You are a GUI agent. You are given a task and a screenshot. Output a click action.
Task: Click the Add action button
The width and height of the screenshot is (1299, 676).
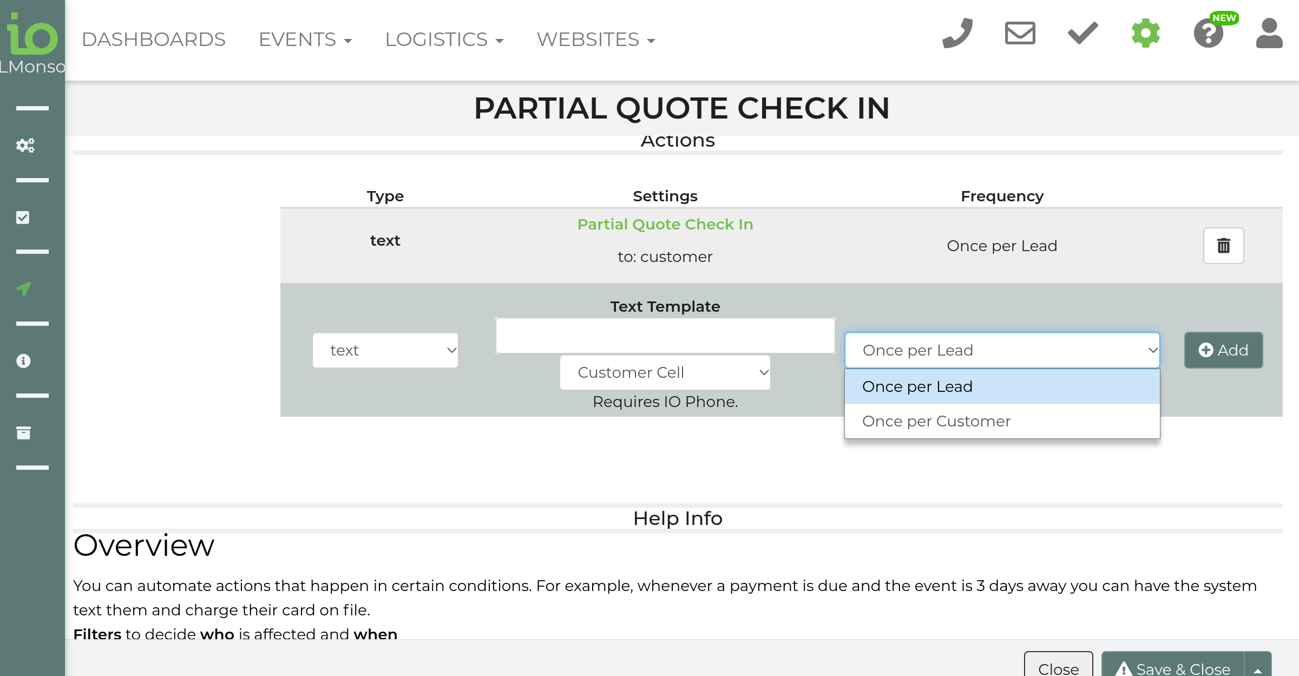(1223, 350)
